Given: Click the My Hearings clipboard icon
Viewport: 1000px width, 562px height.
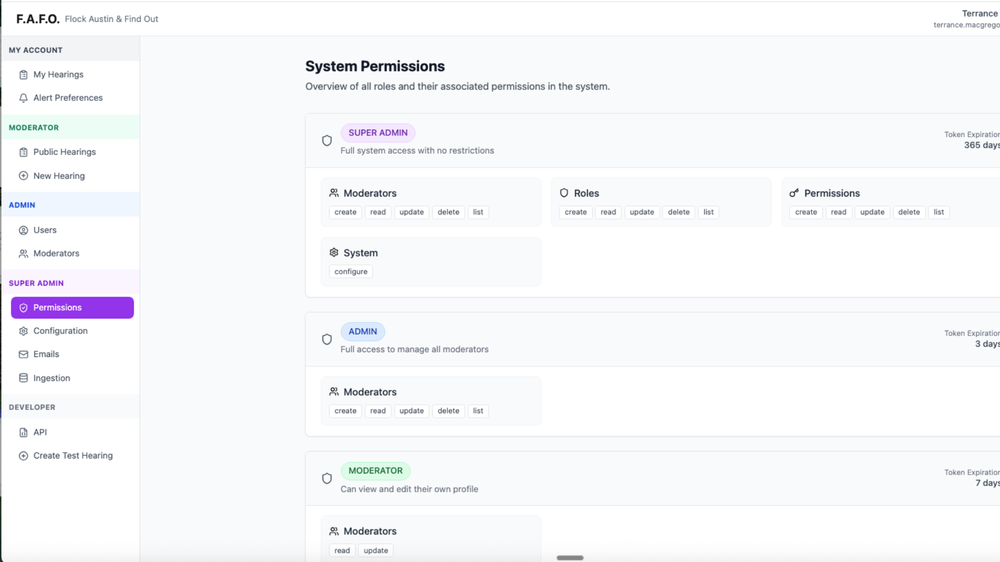Looking at the screenshot, I should click(x=23, y=75).
